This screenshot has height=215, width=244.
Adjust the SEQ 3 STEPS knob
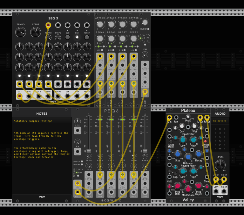[36, 32]
